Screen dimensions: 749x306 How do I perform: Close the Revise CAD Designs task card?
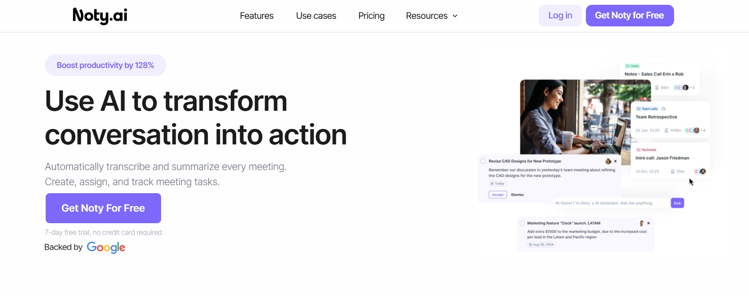click(615, 161)
